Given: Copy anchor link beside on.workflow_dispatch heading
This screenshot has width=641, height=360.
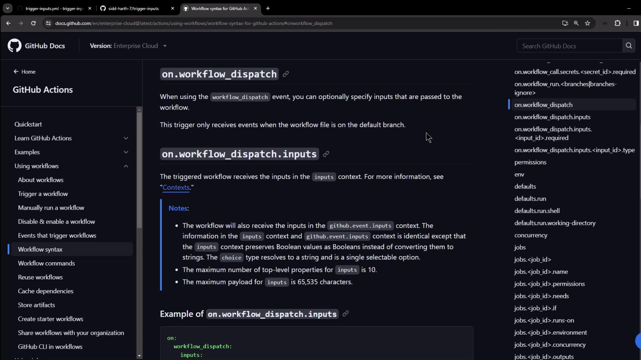Looking at the screenshot, I should pyautogui.click(x=286, y=74).
